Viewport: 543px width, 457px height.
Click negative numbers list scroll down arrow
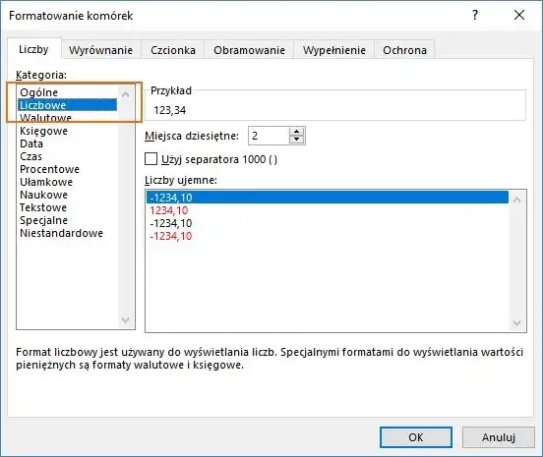[x=516, y=322]
